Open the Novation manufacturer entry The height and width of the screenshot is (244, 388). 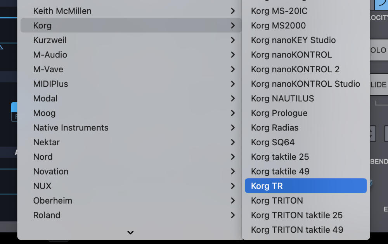pyautogui.click(x=51, y=171)
